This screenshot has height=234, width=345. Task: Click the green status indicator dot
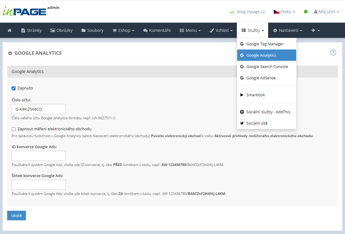click(306, 12)
